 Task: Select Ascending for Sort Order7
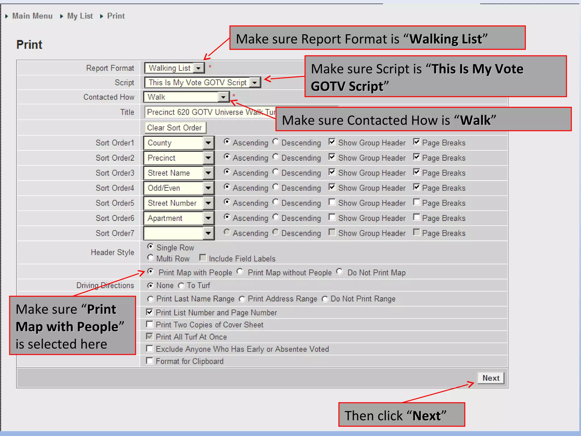click(227, 232)
